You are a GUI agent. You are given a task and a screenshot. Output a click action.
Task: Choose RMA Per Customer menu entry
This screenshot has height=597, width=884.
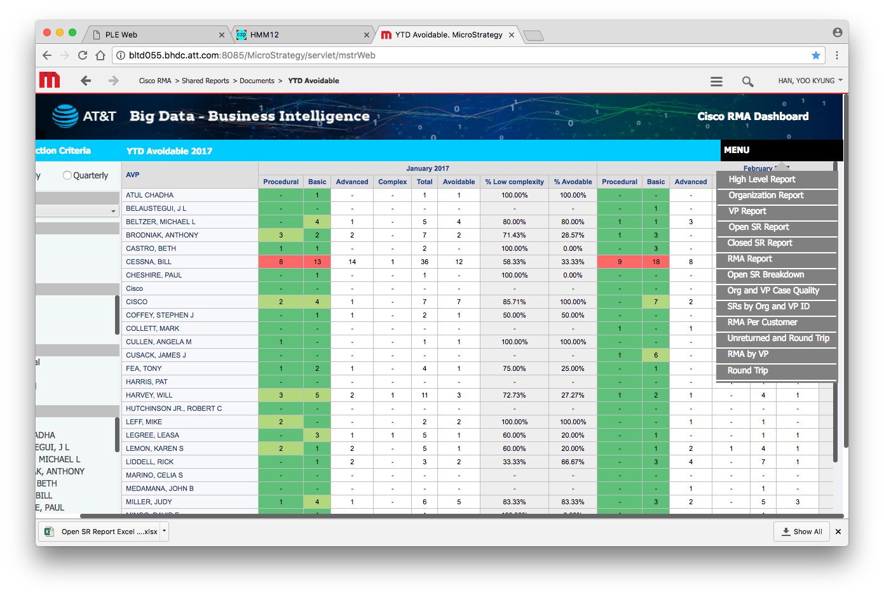click(x=762, y=323)
